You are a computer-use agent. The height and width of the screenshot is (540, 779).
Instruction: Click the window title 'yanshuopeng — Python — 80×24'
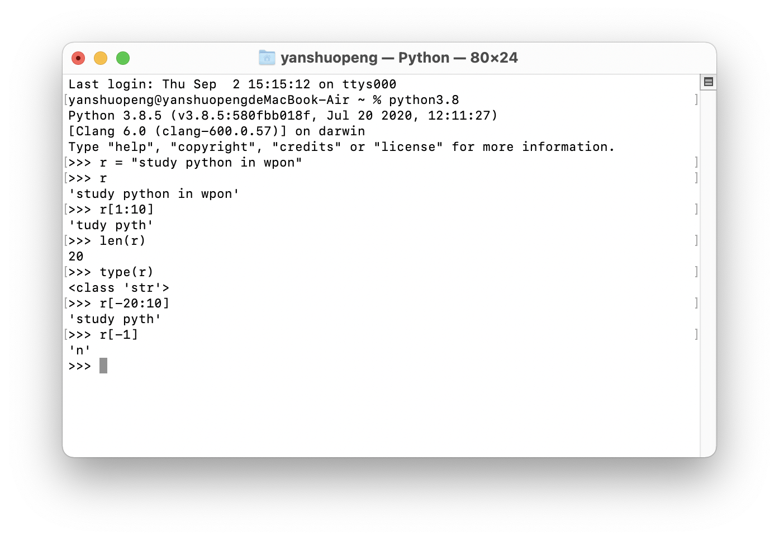[399, 58]
